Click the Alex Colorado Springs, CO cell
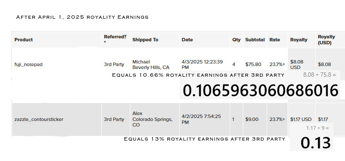This screenshot has height=161, width=345. click(152, 119)
